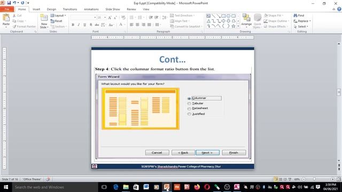Toggle Bold formatting
342x192 pixels.
pyautogui.click(x=73, y=25)
